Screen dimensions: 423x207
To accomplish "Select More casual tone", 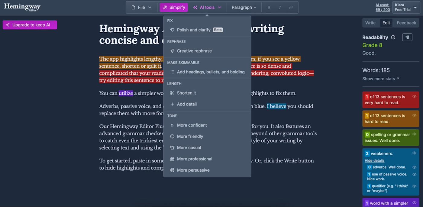I will point(207,147).
